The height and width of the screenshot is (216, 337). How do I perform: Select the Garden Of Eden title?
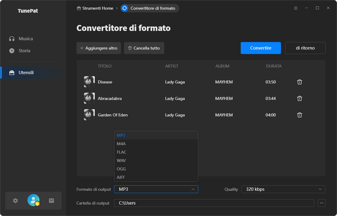coord(112,115)
